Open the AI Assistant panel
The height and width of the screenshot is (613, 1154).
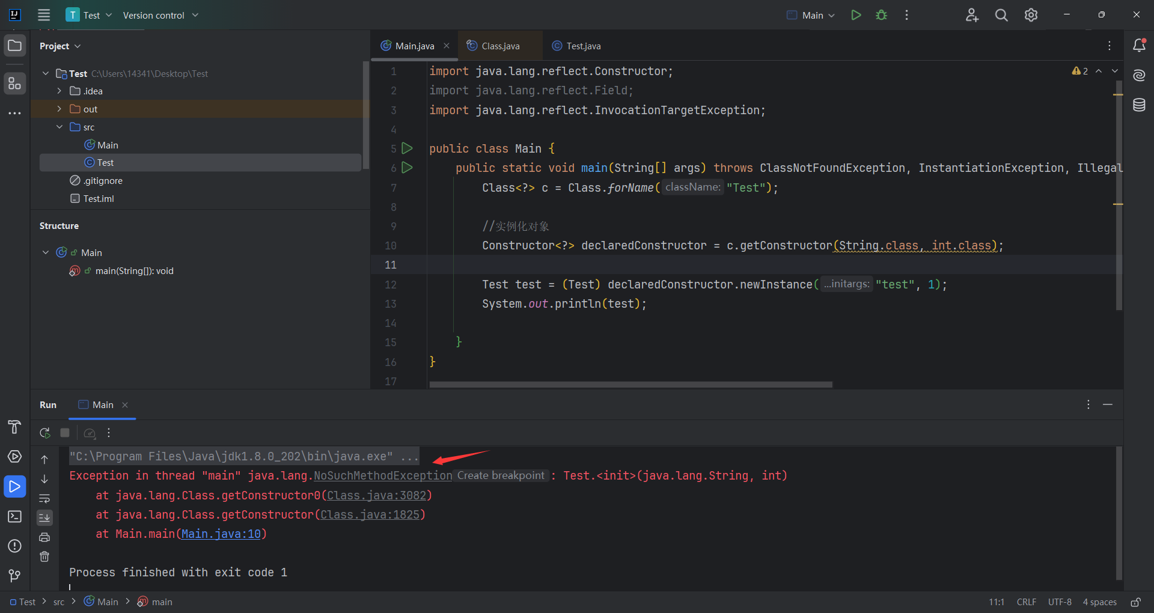(1139, 75)
